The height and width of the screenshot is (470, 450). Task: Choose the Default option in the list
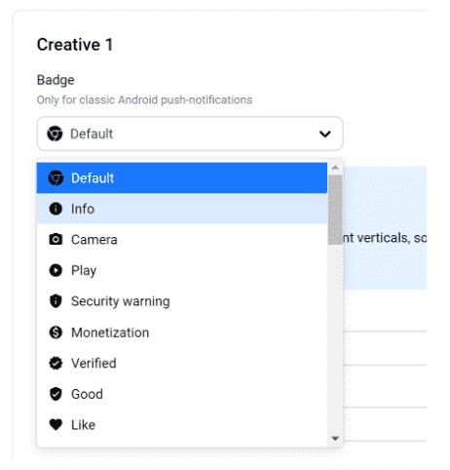(x=182, y=178)
